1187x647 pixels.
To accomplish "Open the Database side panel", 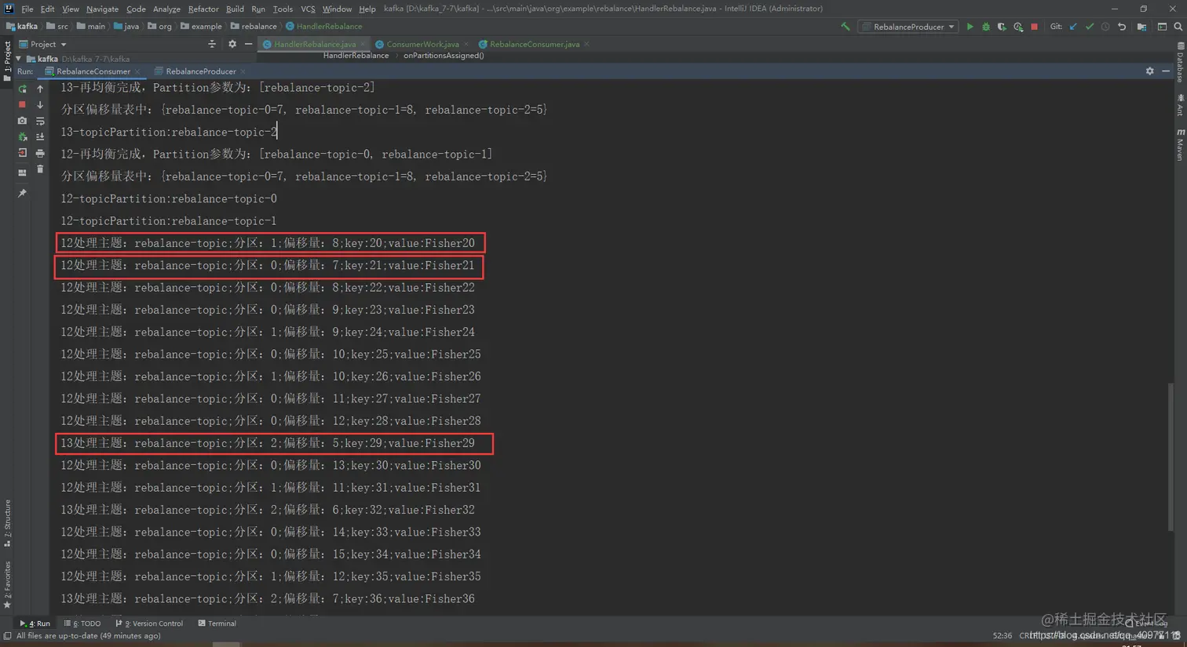I will click(x=1180, y=63).
